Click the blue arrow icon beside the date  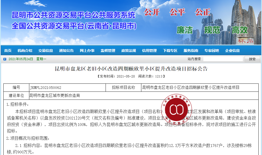pyautogui.click(x=5, y=59)
